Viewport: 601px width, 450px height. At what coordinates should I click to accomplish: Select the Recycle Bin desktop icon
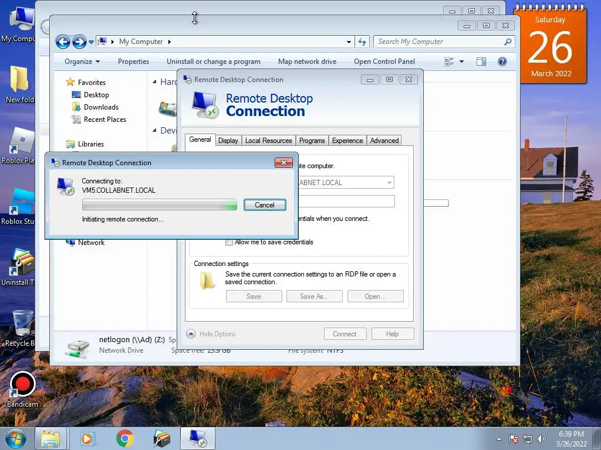(x=19, y=328)
